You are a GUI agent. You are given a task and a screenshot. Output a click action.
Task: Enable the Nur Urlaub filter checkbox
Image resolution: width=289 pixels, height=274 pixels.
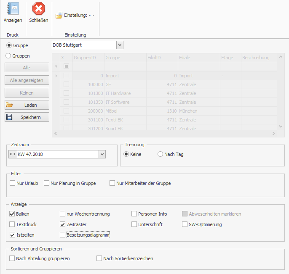13,183
